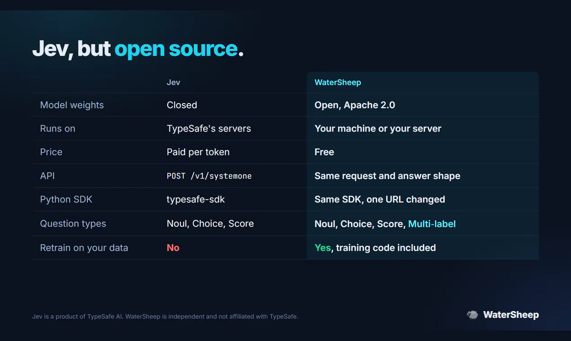This screenshot has height=341, width=571.
Task: Click the 'Paid per token' cell
Action: click(198, 152)
